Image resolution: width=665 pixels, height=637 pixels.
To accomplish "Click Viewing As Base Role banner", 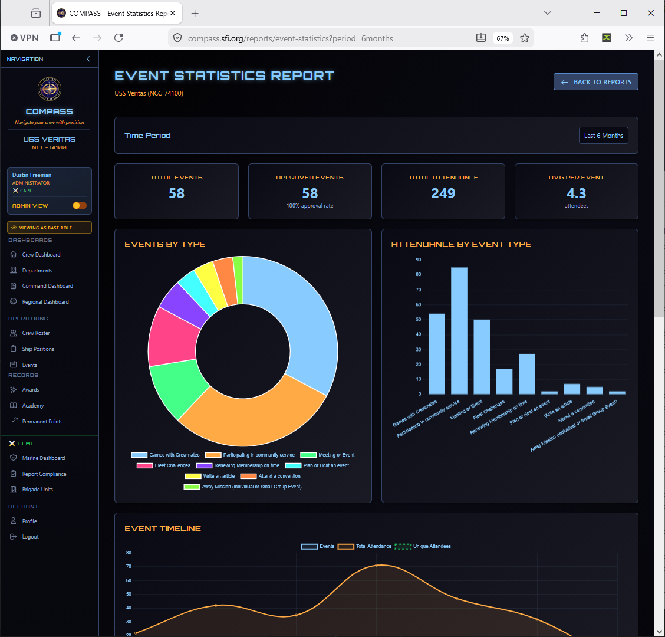I will (50, 228).
